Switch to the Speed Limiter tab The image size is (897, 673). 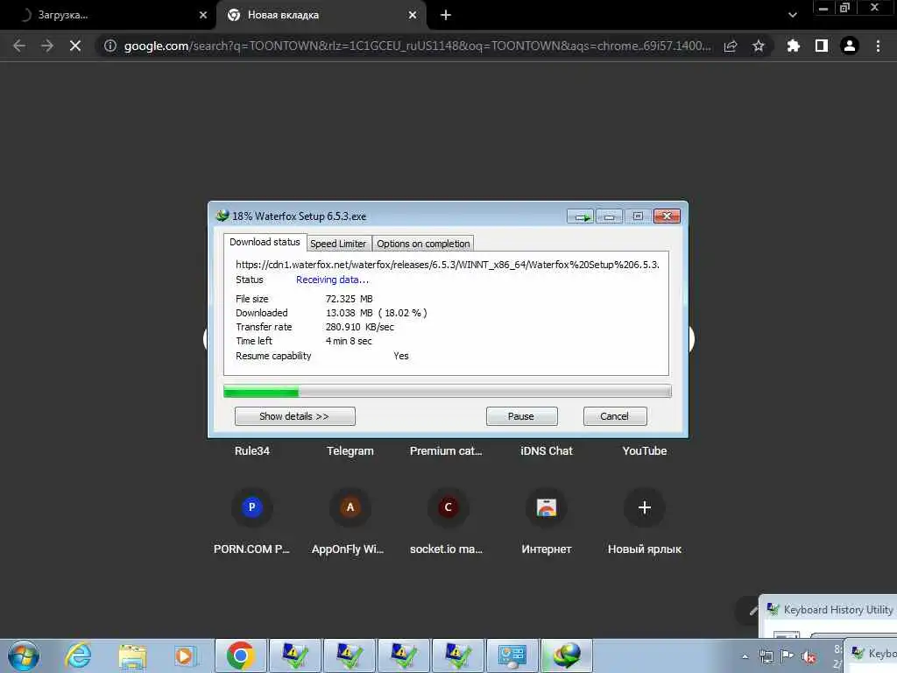(x=338, y=244)
